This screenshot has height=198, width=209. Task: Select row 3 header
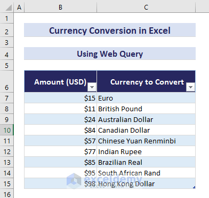(7, 42)
